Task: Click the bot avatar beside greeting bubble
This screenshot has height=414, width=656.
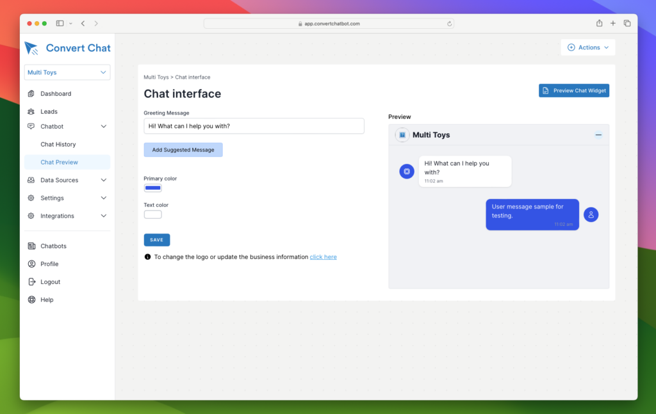Action: [x=407, y=171]
